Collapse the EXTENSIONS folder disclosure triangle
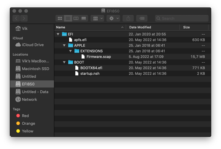 pos(70,51)
